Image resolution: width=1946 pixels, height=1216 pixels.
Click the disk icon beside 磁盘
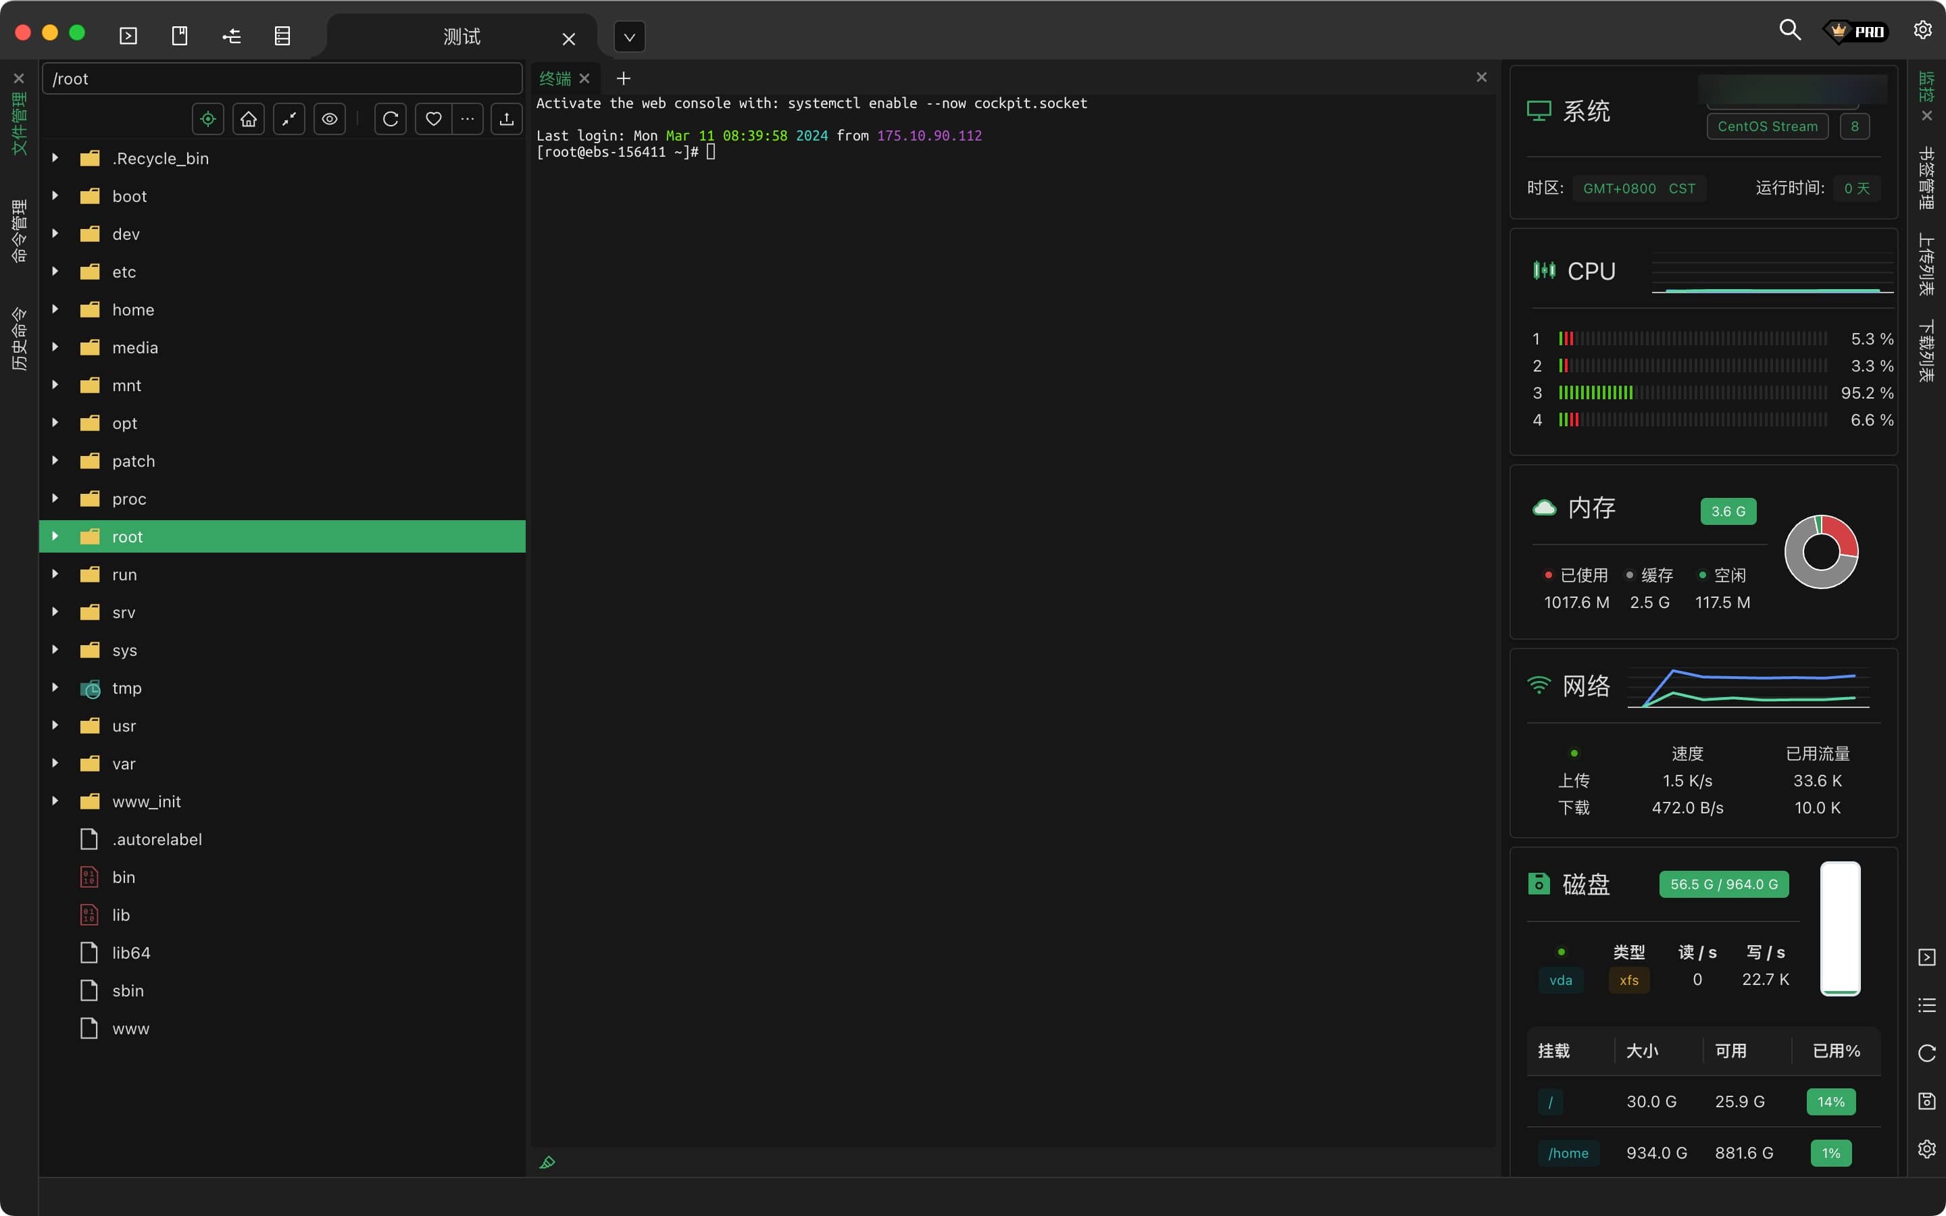[x=1539, y=884]
